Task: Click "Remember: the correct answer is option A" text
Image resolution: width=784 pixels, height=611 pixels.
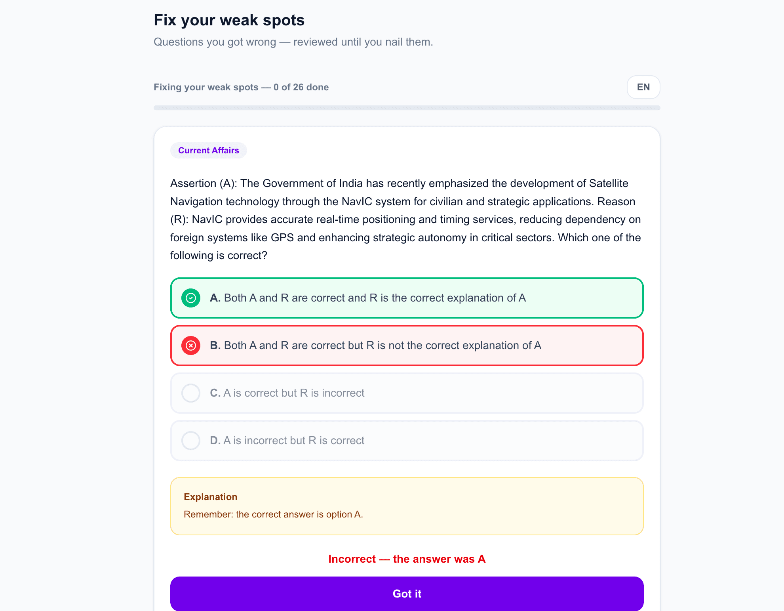Action: pyautogui.click(x=273, y=514)
